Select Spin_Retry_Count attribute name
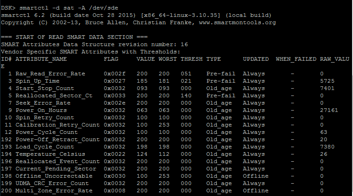This screenshot has height=196, width=353. coord(44,117)
